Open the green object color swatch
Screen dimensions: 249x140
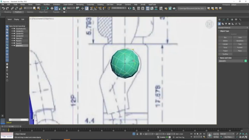pyautogui.click(x=245, y=61)
